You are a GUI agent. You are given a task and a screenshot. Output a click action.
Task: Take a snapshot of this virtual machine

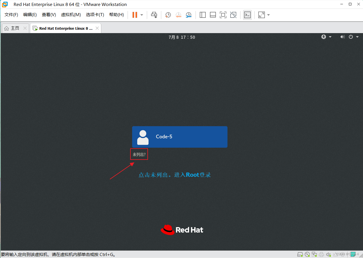[168, 15]
